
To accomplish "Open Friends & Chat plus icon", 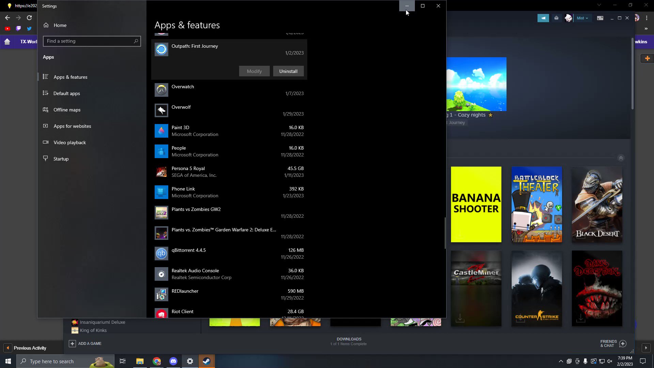I will [623, 343].
